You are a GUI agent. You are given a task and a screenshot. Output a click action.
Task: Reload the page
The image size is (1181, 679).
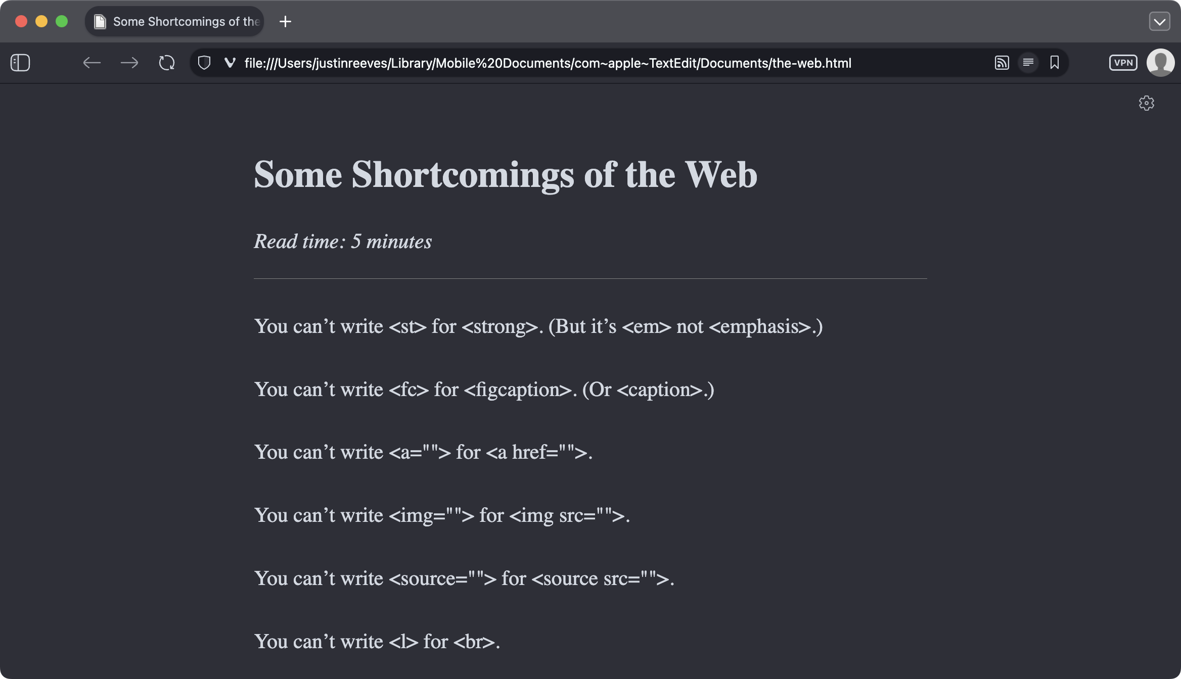click(167, 63)
